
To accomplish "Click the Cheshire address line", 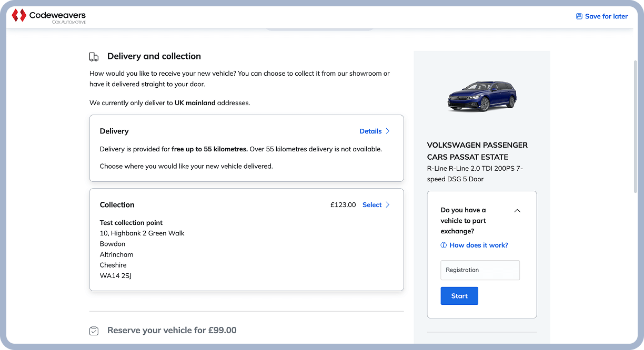I will (113, 265).
